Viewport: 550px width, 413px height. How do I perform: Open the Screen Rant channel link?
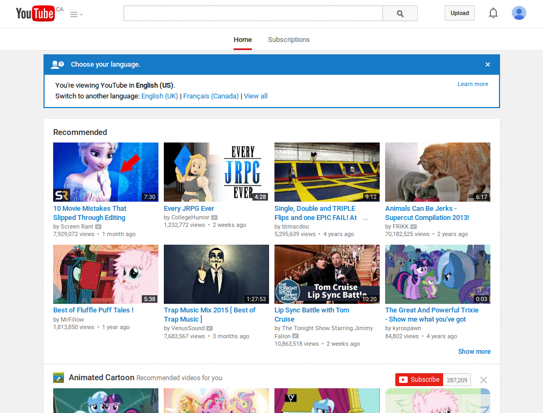coord(77,226)
